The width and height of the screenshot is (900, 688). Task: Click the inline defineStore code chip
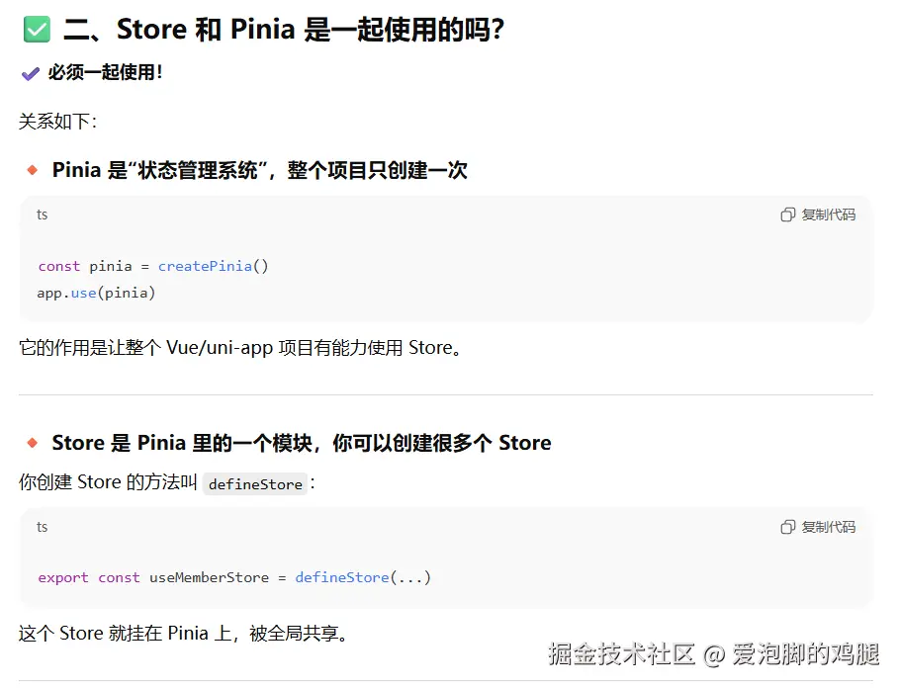click(255, 484)
